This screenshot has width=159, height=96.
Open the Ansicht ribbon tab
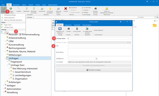pyautogui.click(x=31, y=5)
